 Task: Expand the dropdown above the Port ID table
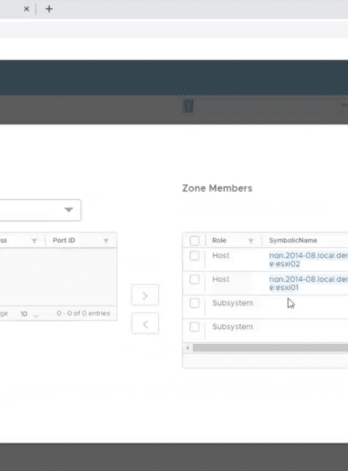point(41,210)
